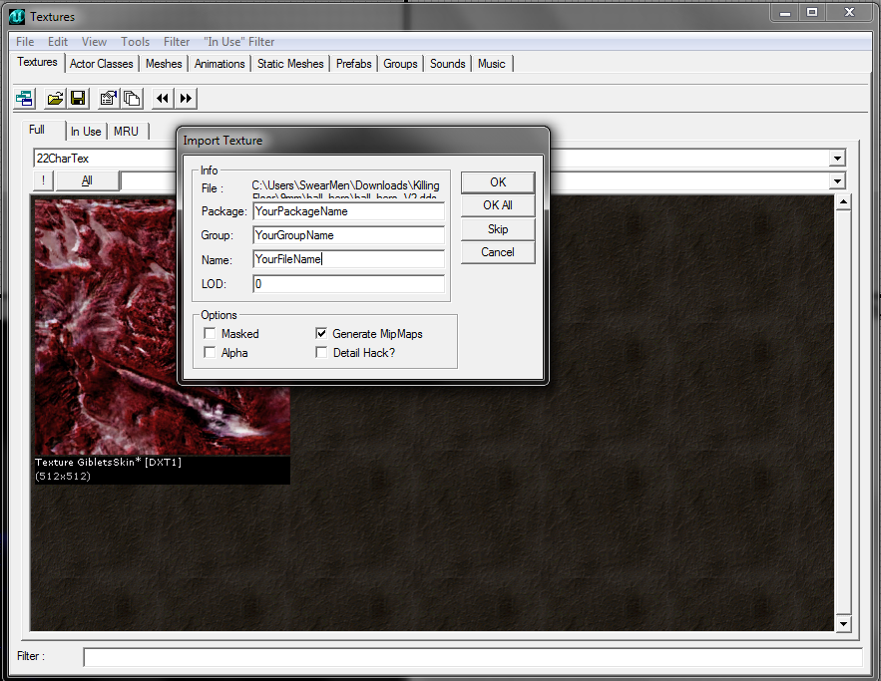Open the Edit menu
This screenshot has height=681, width=881.
click(57, 42)
